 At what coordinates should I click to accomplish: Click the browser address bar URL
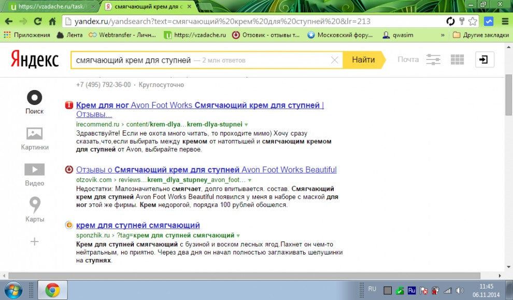coord(222,22)
